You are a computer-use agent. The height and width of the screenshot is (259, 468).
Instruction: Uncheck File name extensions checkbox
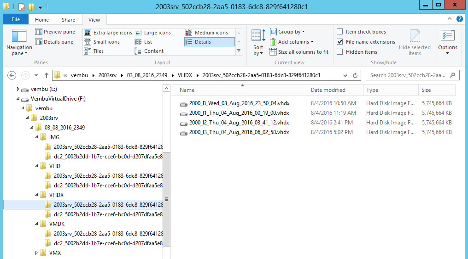[x=340, y=42]
